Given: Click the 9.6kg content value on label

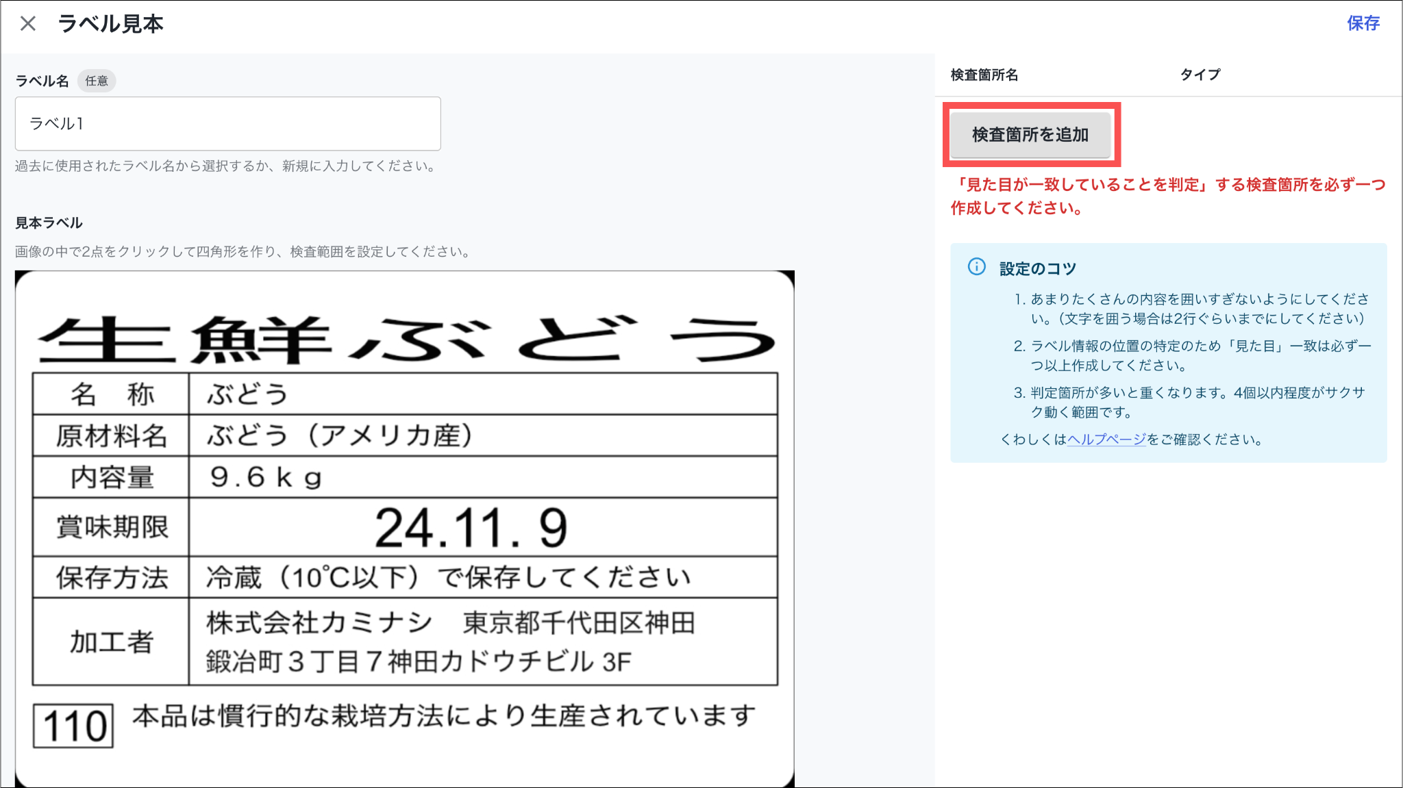Looking at the screenshot, I should (x=266, y=477).
